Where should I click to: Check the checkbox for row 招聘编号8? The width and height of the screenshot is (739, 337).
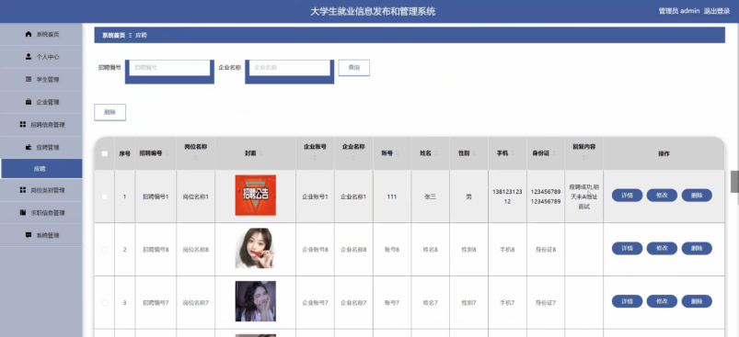(x=105, y=250)
